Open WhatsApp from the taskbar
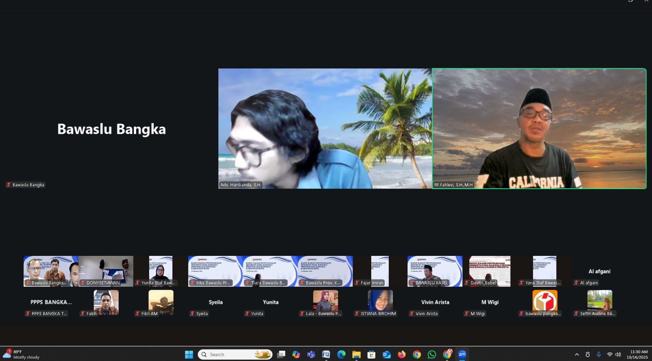This screenshot has width=652, height=361. pyautogui.click(x=432, y=354)
